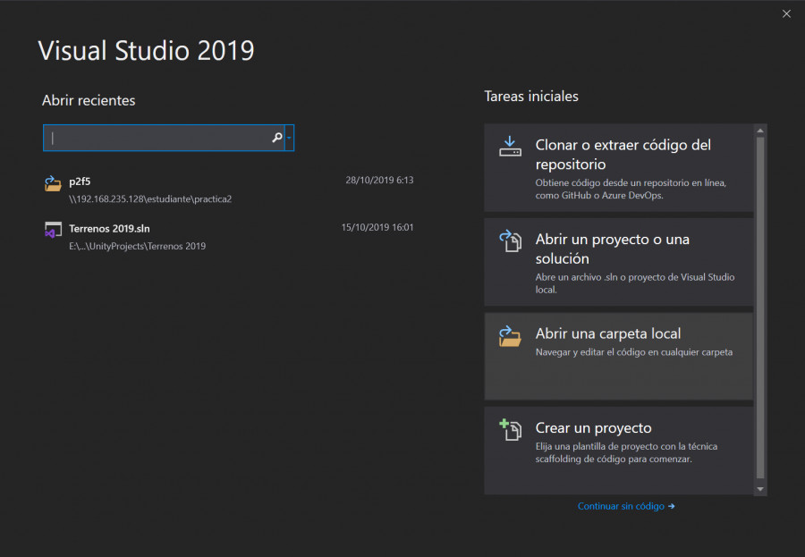Close the Visual Studio 2019 start window
This screenshot has width=805, height=557.
pos(786,14)
